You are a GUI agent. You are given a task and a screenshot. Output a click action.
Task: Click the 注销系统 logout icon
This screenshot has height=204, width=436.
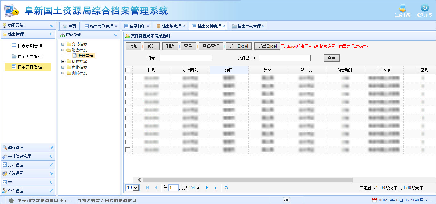[x=402, y=9]
